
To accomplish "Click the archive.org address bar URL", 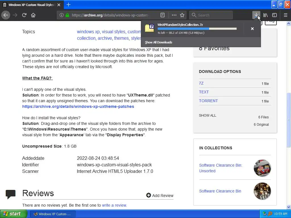I will (110, 15).
